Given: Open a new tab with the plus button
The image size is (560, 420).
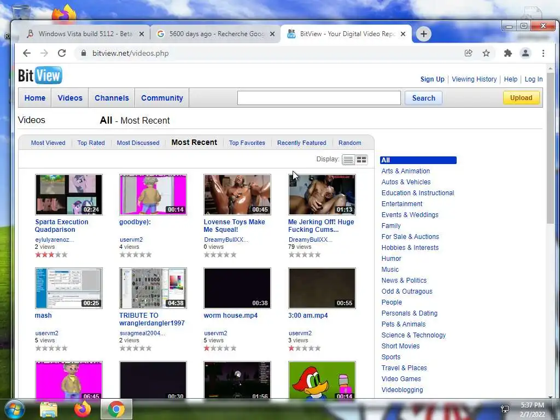Looking at the screenshot, I should pos(424,34).
